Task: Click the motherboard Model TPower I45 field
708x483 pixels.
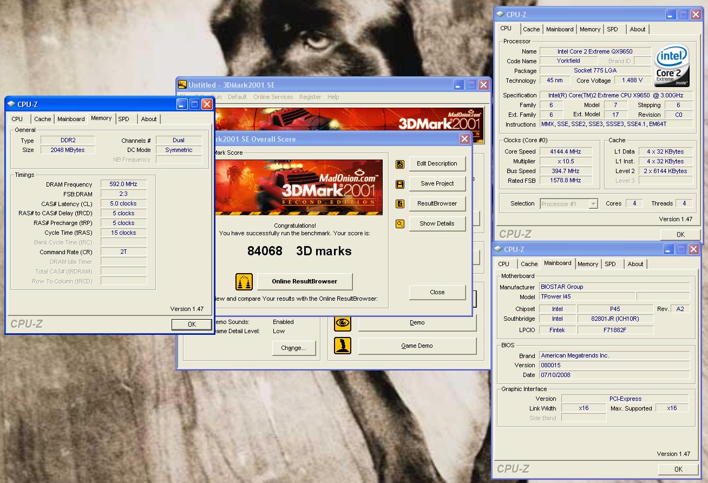Action: (587, 296)
